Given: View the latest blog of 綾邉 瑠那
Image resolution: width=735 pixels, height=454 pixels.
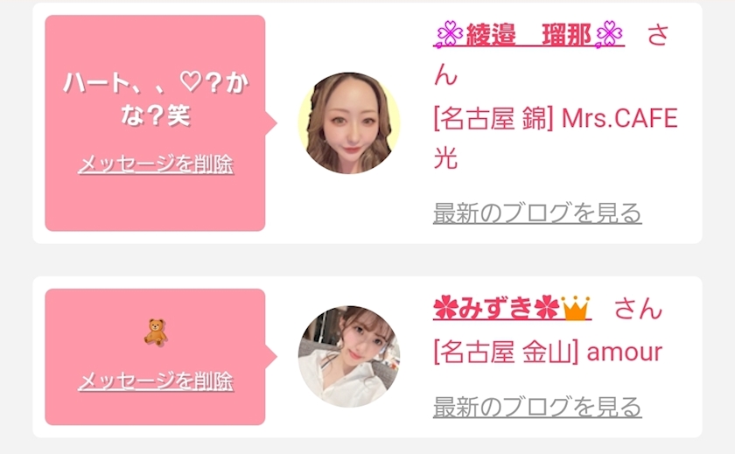Looking at the screenshot, I should pos(537,213).
